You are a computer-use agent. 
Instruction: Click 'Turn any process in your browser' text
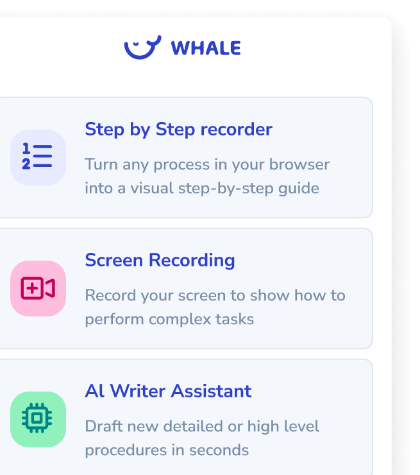coord(207,164)
